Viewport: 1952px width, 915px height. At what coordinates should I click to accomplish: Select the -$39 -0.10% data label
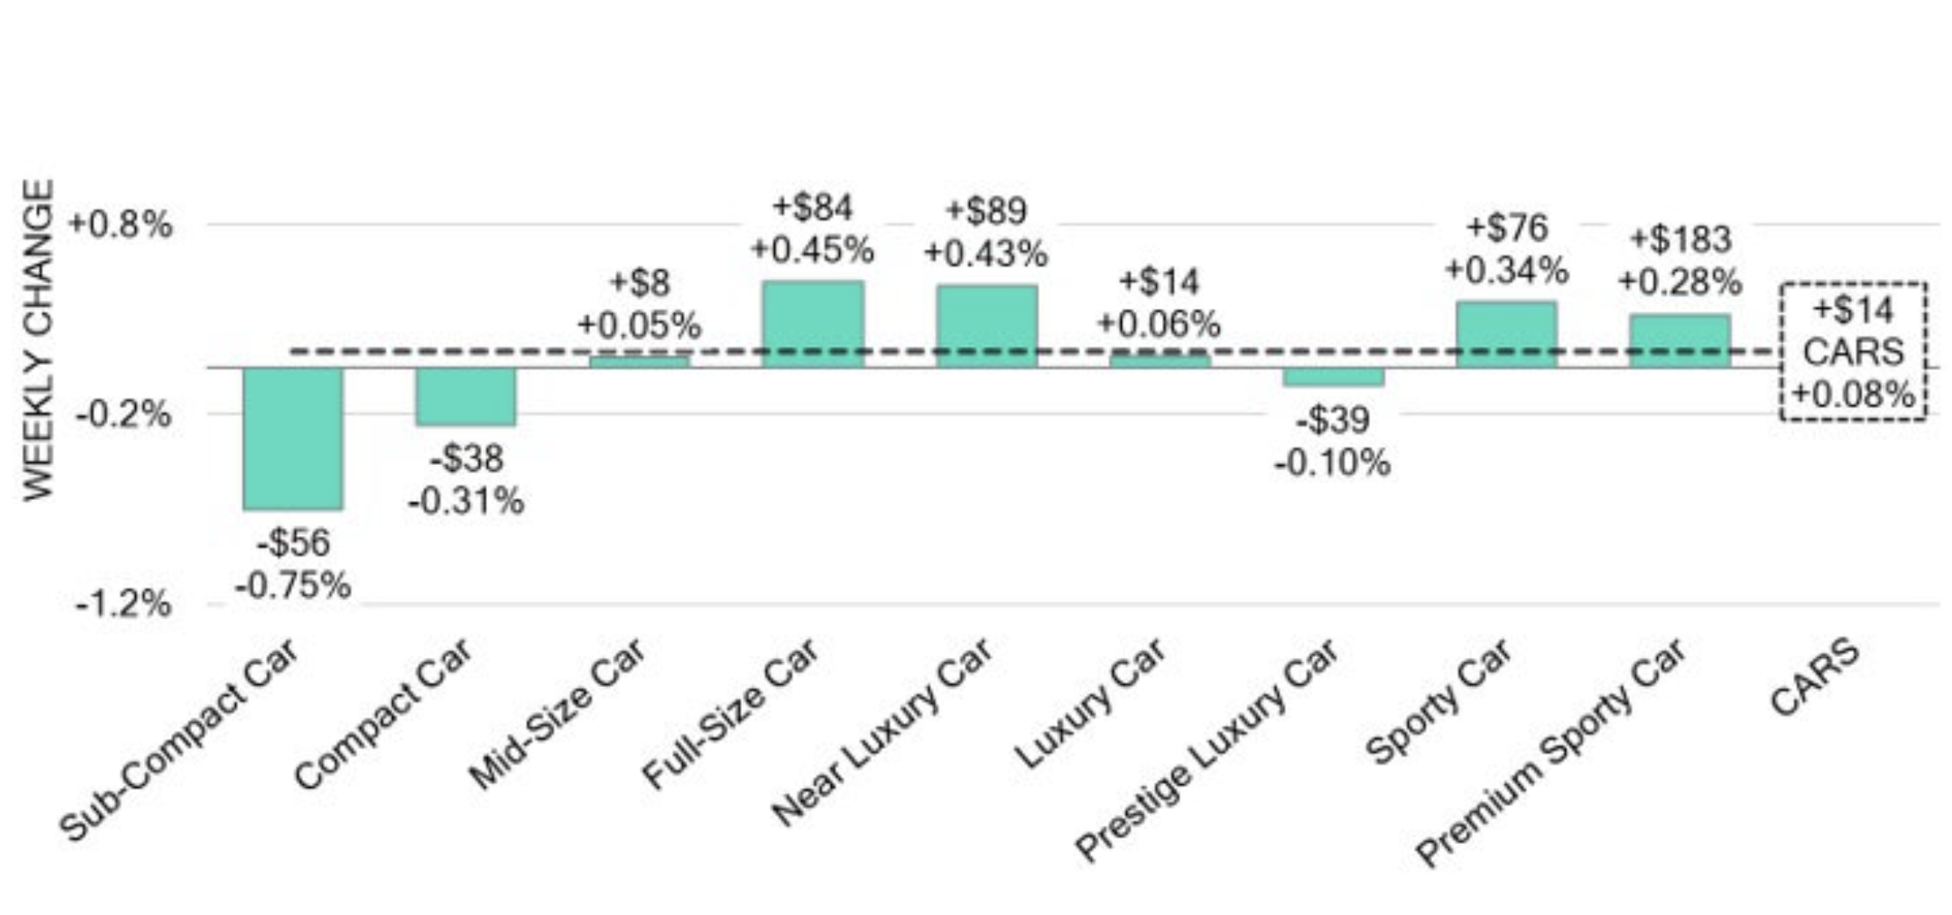[1332, 441]
